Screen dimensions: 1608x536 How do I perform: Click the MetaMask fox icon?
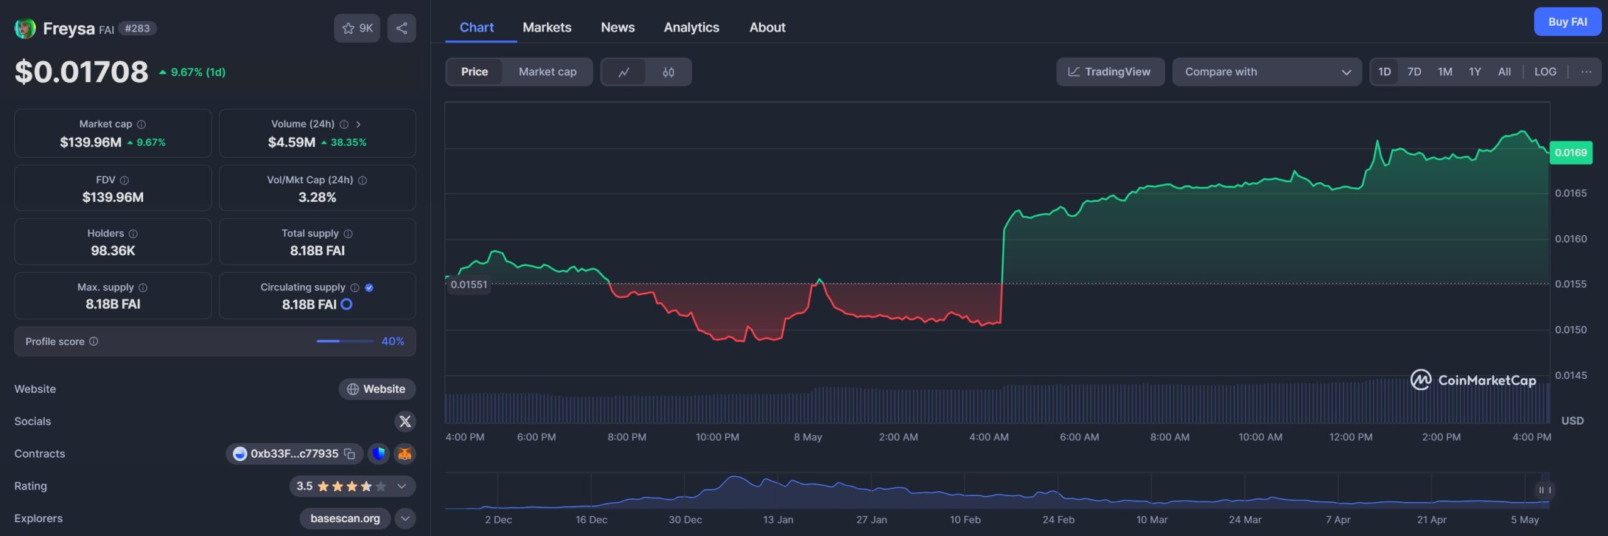pyautogui.click(x=405, y=454)
